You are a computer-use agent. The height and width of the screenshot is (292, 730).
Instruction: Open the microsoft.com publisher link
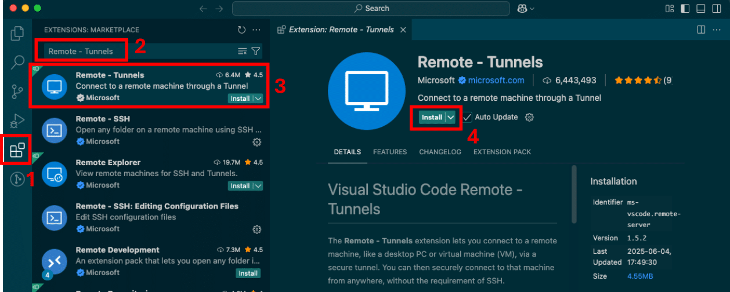(x=496, y=81)
